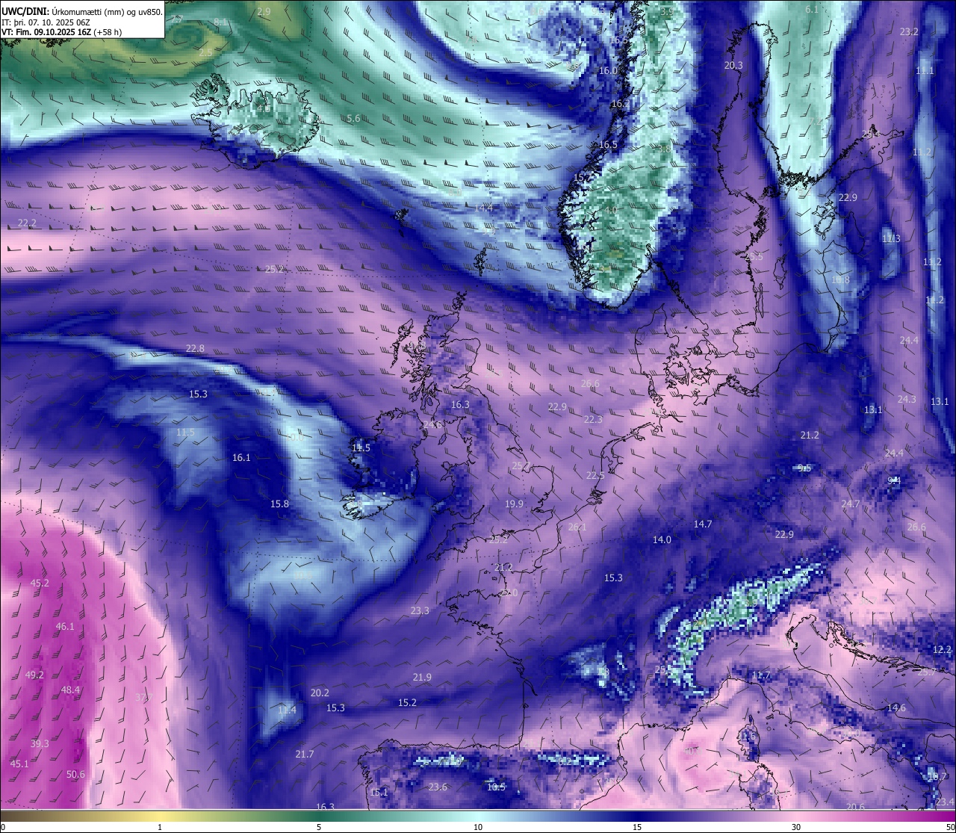This screenshot has height=833, width=956.
Task: Click the map value 22.8
Action: (x=195, y=348)
